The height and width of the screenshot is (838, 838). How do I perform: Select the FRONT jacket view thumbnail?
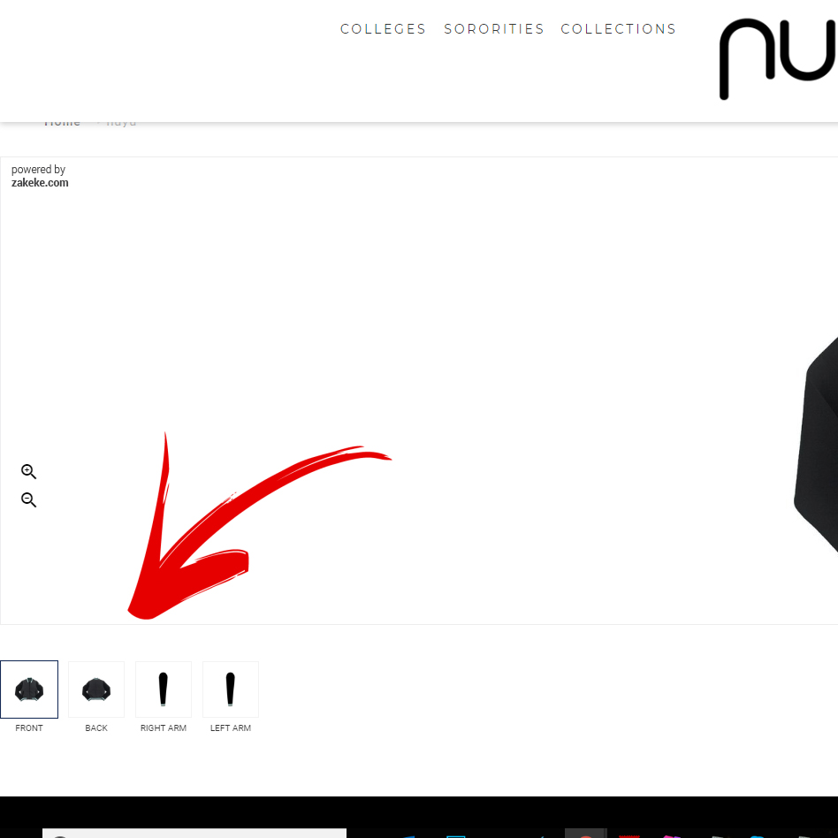click(29, 689)
